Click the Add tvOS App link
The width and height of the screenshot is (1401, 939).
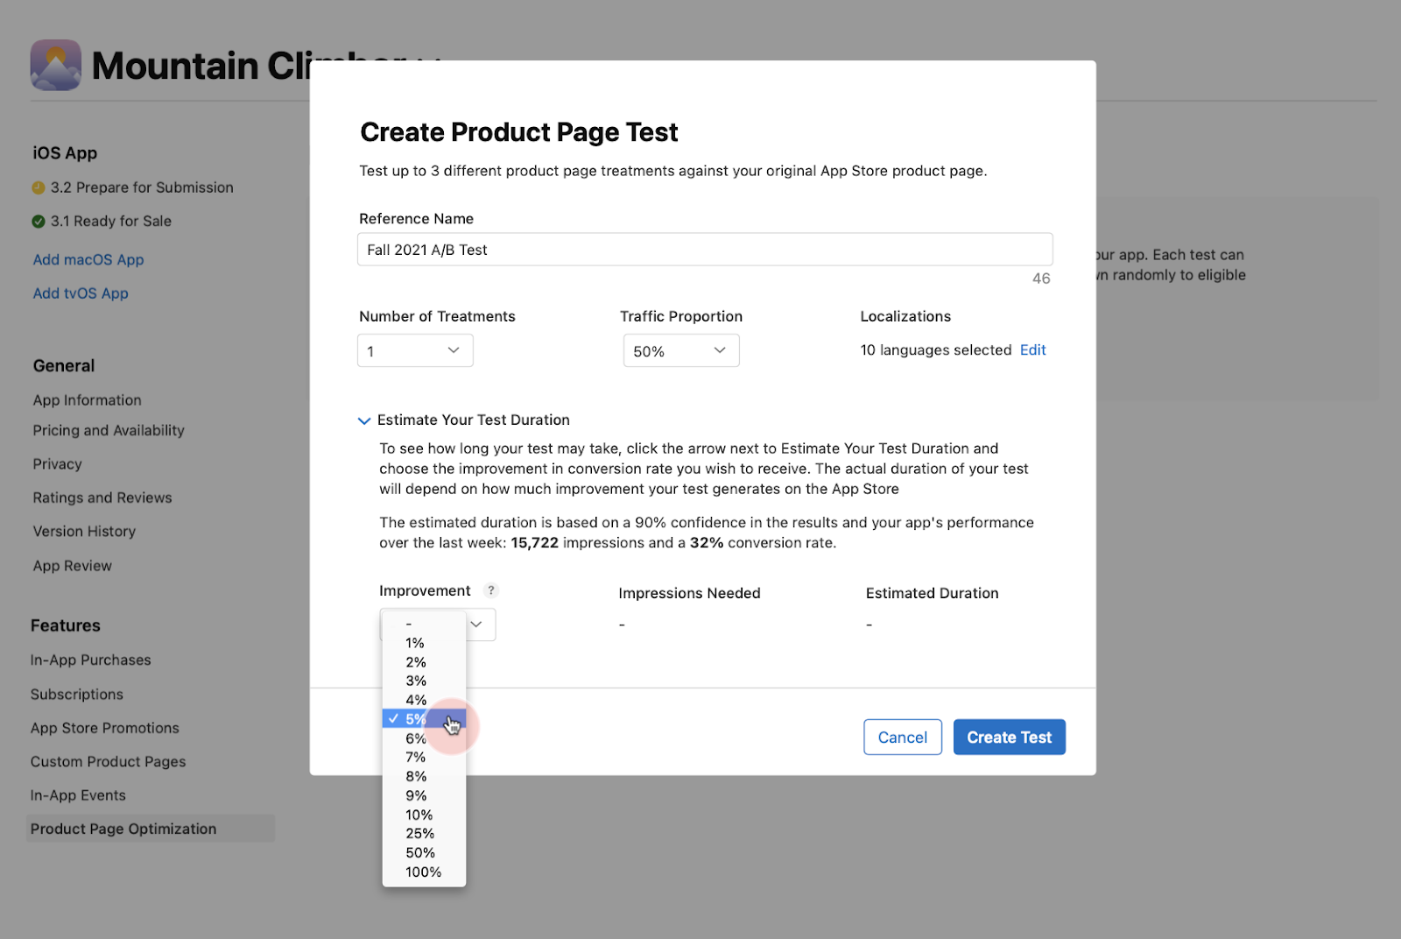81,293
